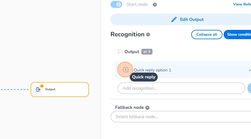Click help icon next to Start node
The height and width of the screenshot is (139, 251).
click(x=155, y=5)
